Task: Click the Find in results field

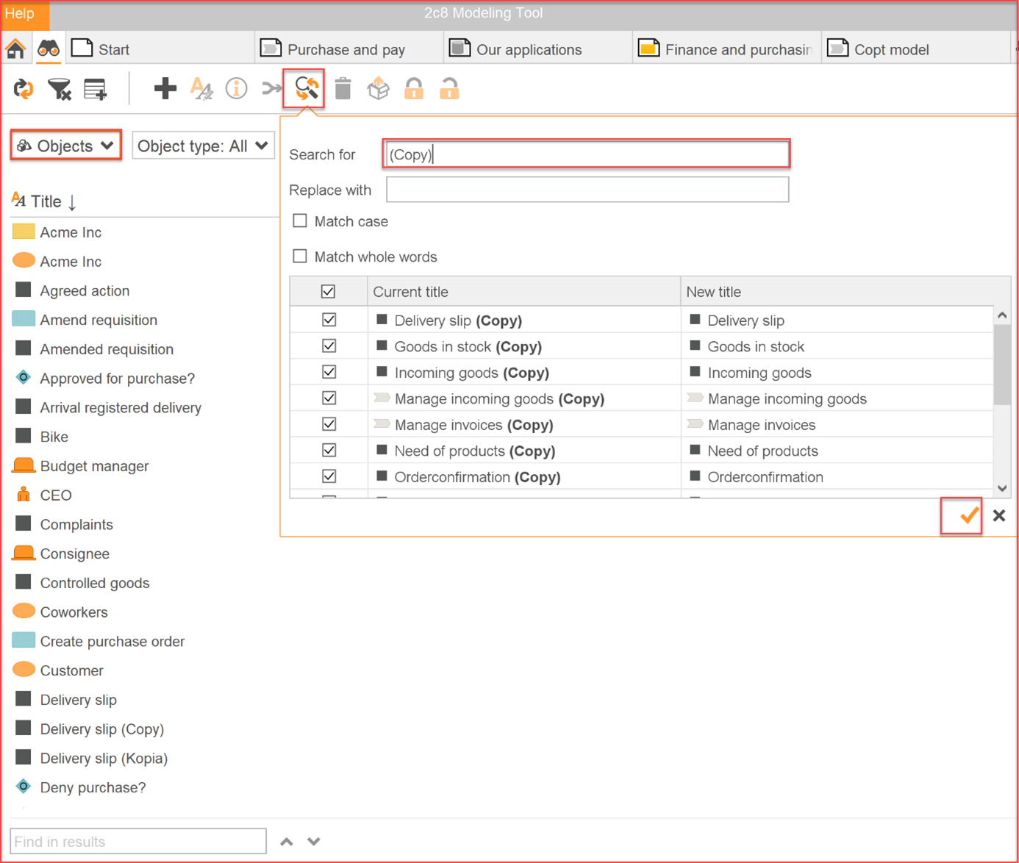Action: click(x=138, y=842)
